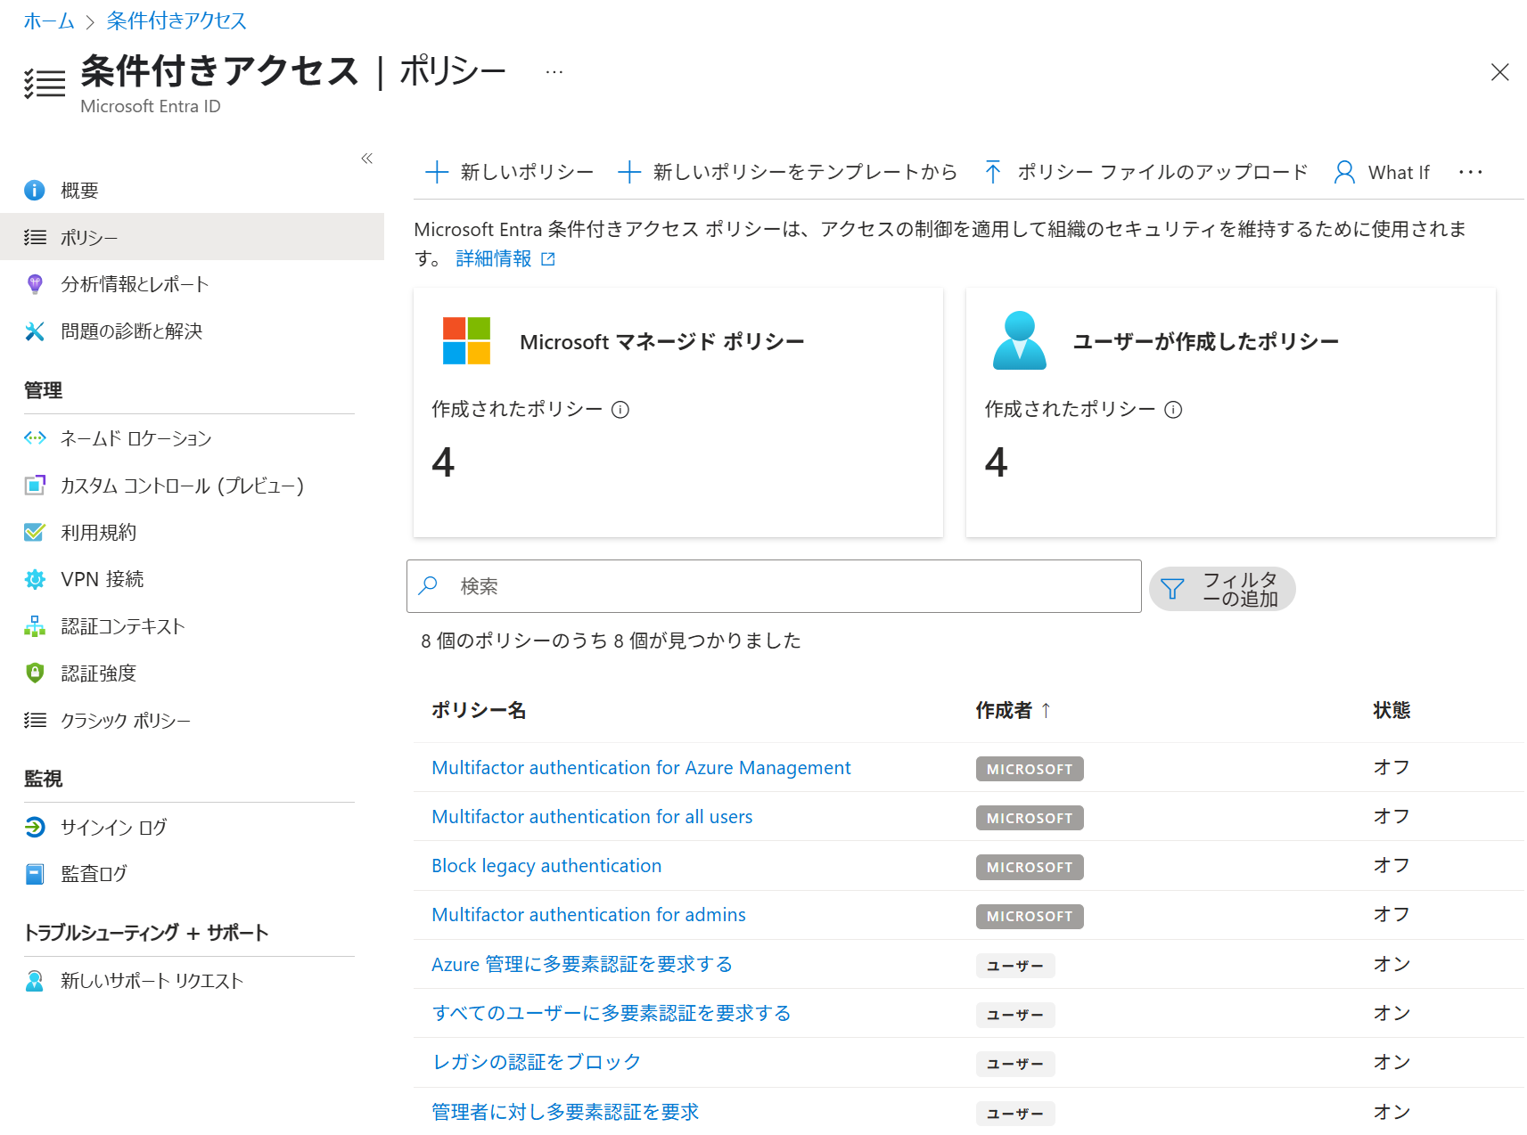Click the plus icon for 新しいポリシー

[437, 172]
